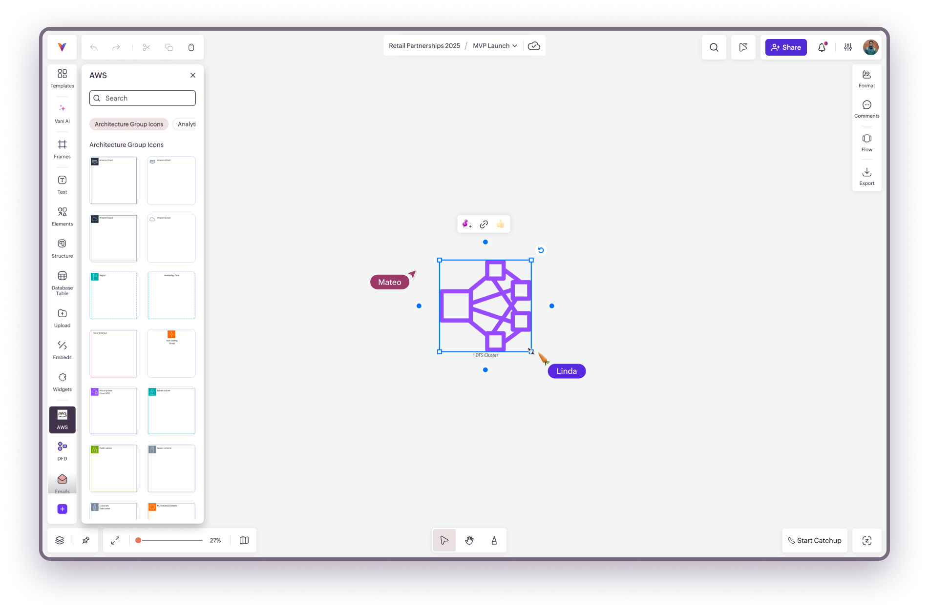The image size is (929, 612).
Task: Click the Vani logo icon
Action: 62,47
